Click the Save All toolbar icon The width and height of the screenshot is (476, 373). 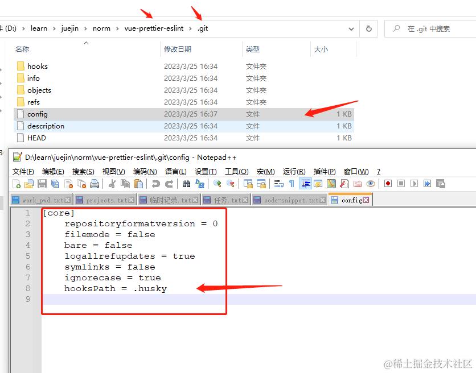pyautogui.click(x=55, y=184)
